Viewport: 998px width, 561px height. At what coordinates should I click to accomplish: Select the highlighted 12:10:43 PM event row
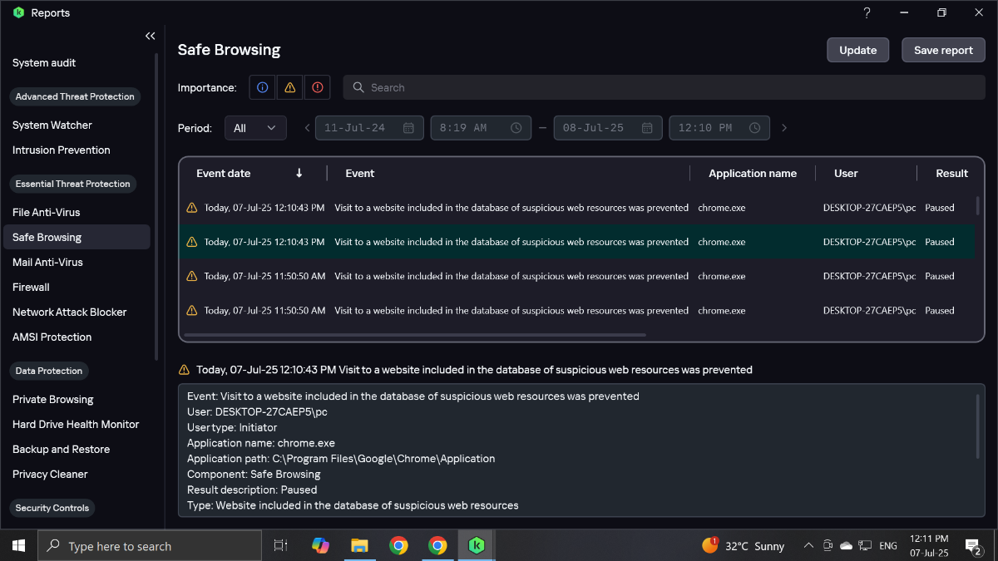tap(576, 242)
